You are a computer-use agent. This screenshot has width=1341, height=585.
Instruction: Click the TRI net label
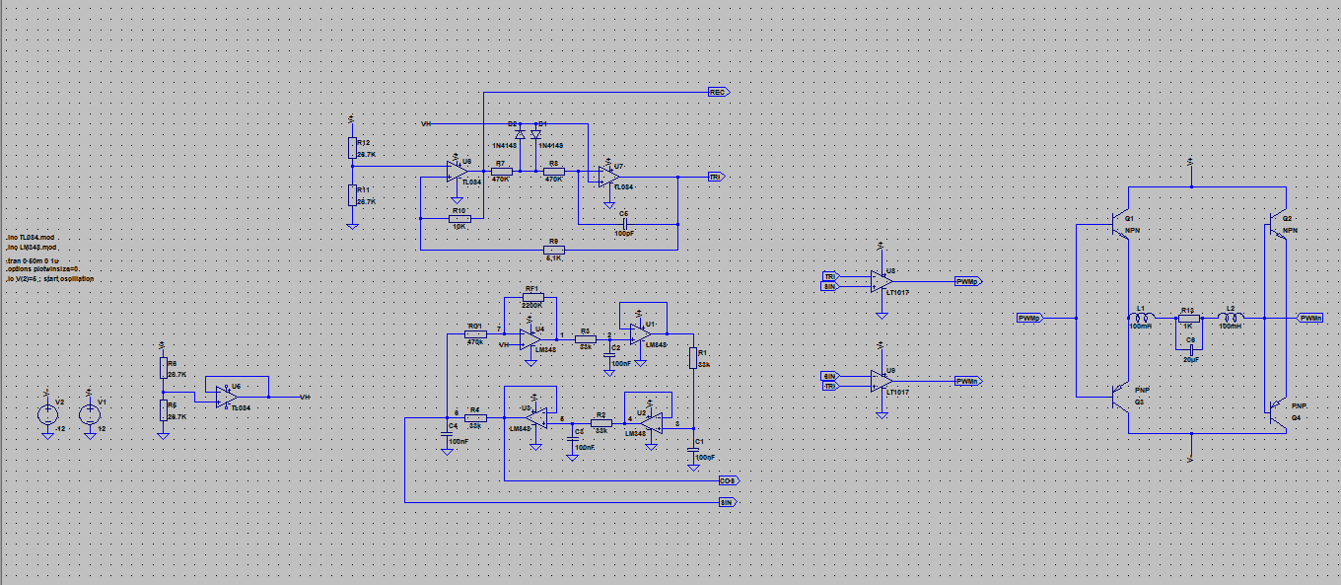pos(715,177)
